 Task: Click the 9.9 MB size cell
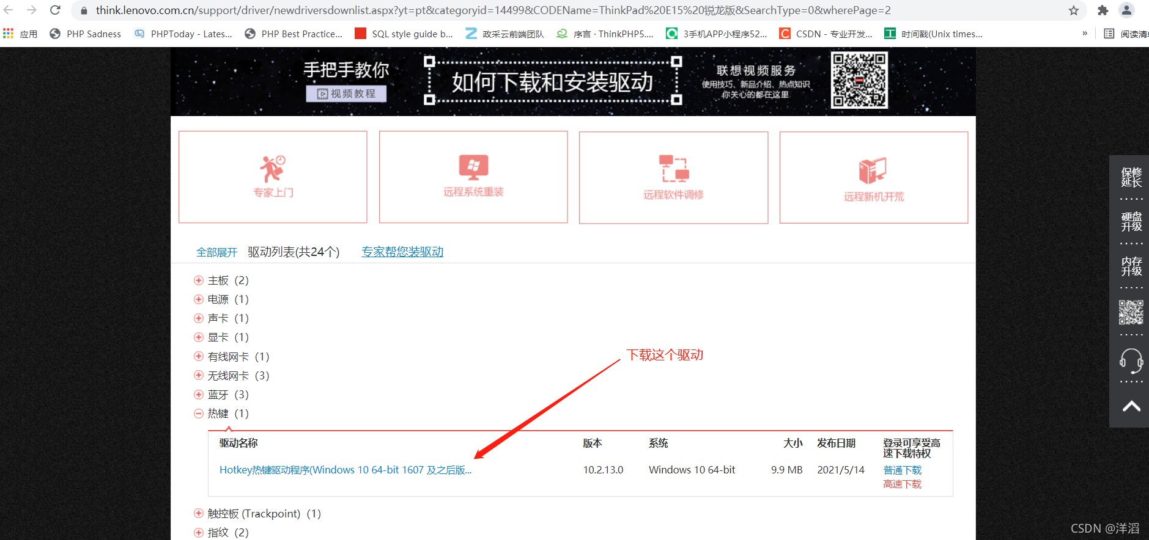[x=786, y=470]
